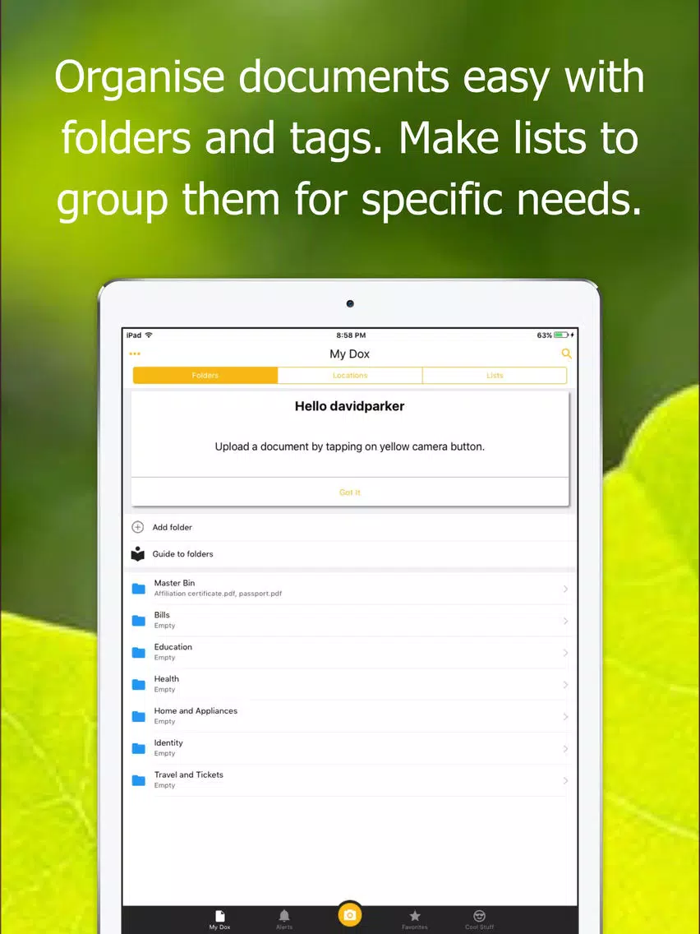This screenshot has height=934, width=700.
Task: Tap the Education folder icon
Action: click(139, 653)
